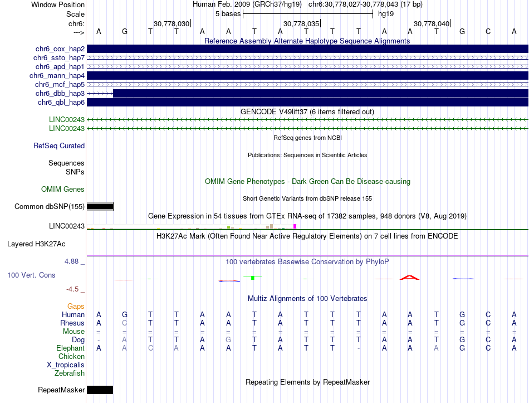This screenshot has height=403, width=529.
Task: Open H3K27Ac Mark ENCODE track title
Action: point(307,236)
